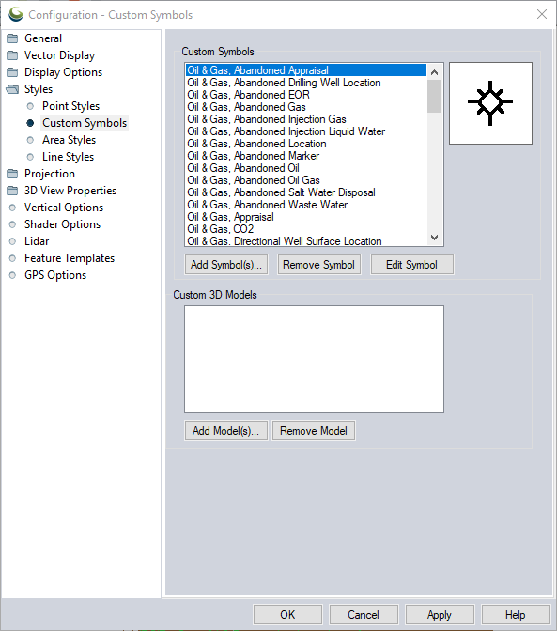Click the Add Symbol(s)... button

pos(226,265)
